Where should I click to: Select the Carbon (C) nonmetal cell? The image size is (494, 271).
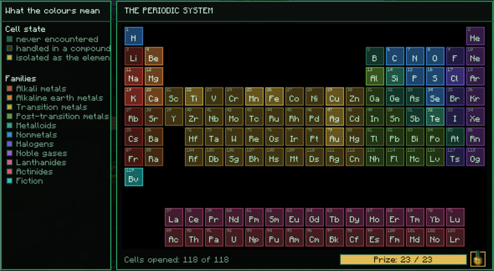[x=394, y=56]
